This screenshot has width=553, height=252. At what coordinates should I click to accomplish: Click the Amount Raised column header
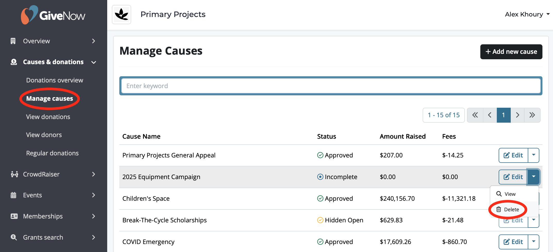click(403, 136)
